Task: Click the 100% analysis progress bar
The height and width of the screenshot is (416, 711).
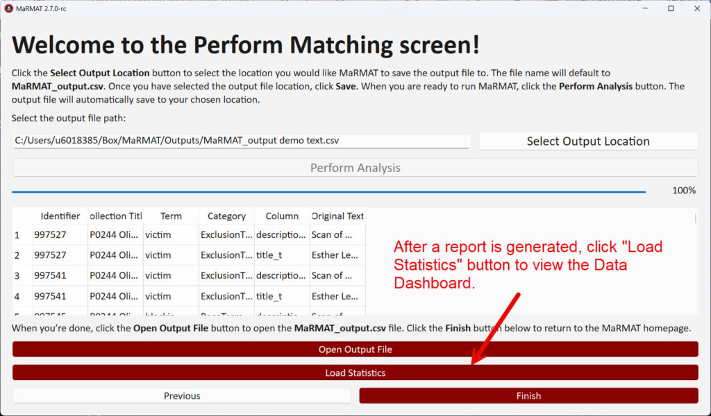Action: click(328, 192)
